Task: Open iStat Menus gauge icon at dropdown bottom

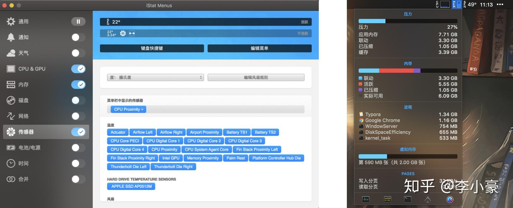Action: coord(450,199)
